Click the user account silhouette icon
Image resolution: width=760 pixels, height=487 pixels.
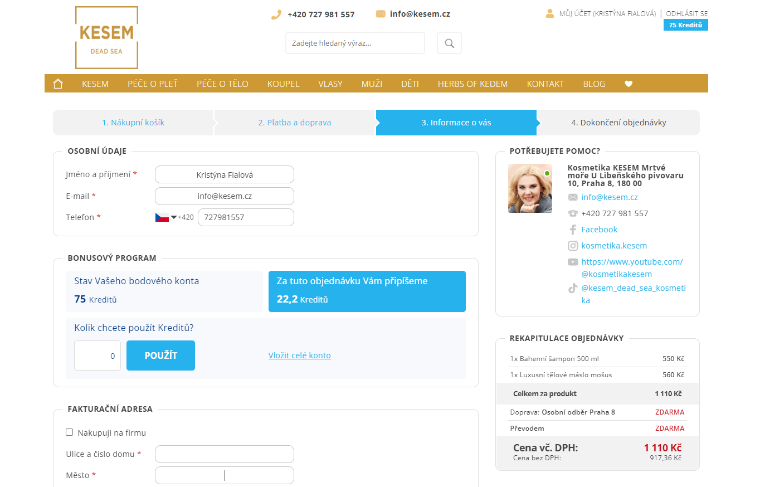[x=550, y=13]
